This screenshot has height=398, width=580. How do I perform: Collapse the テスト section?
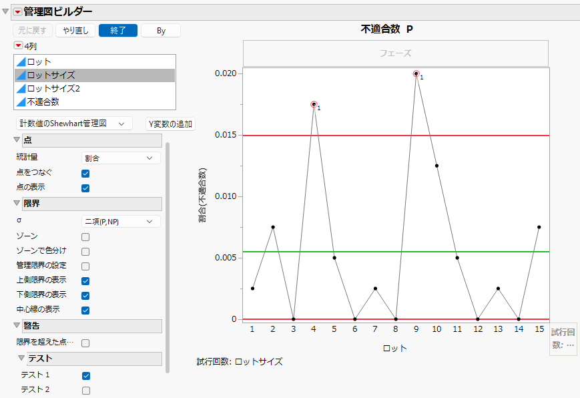tap(21, 359)
